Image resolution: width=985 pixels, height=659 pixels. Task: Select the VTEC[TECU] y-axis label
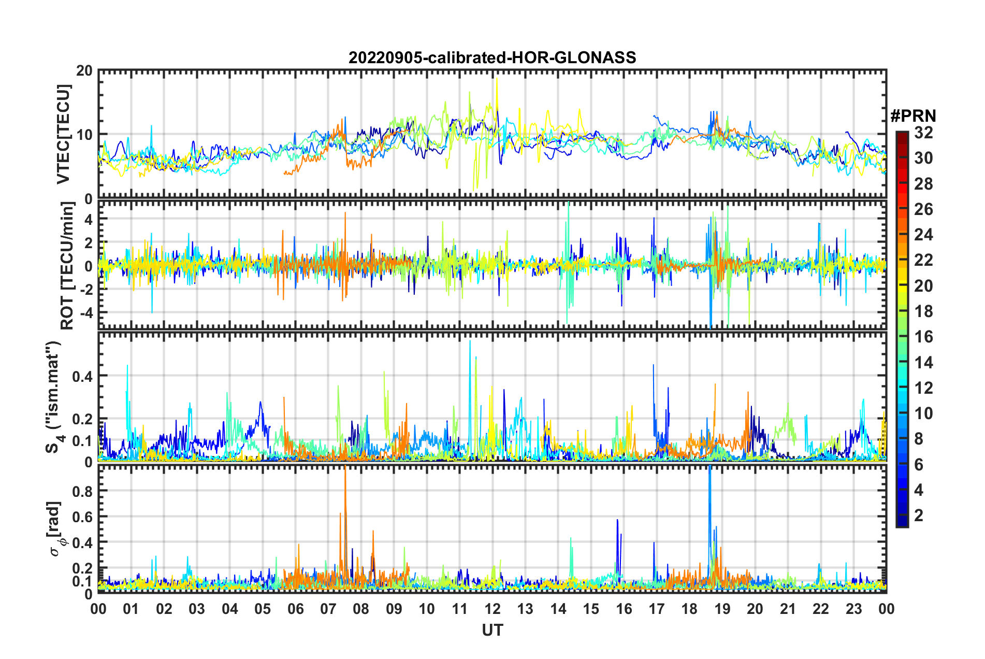point(63,134)
